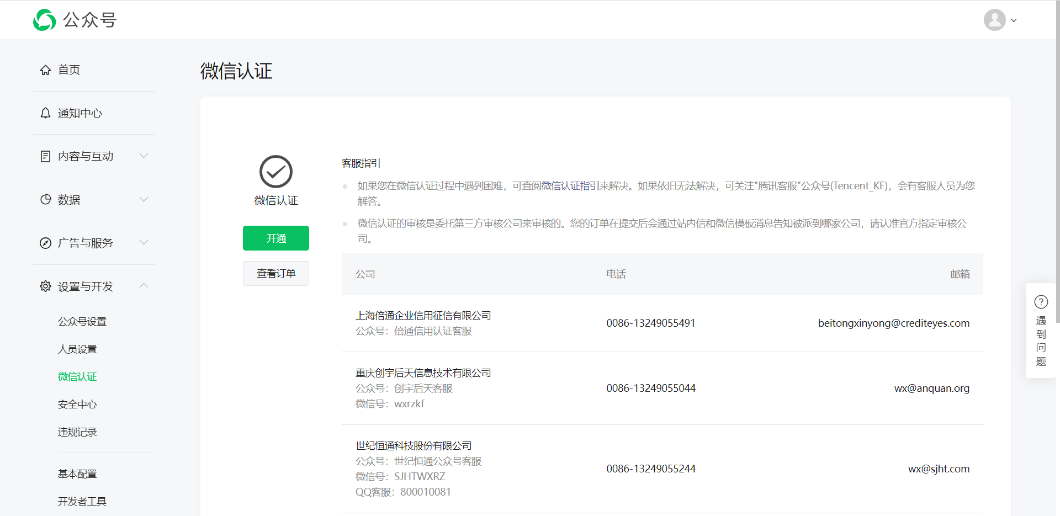Collapse the 设置与开发 chevron
Viewport: 1060px width, 516px height.
pos(144,285)
